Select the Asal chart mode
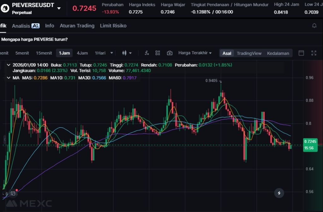This screenshot has width=323, height=212. click(227, 53)
